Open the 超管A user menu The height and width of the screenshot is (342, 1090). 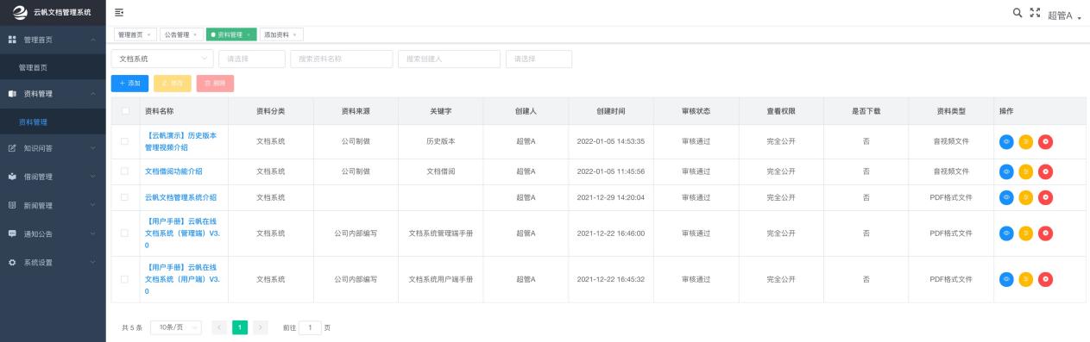tap(1064, 16)
